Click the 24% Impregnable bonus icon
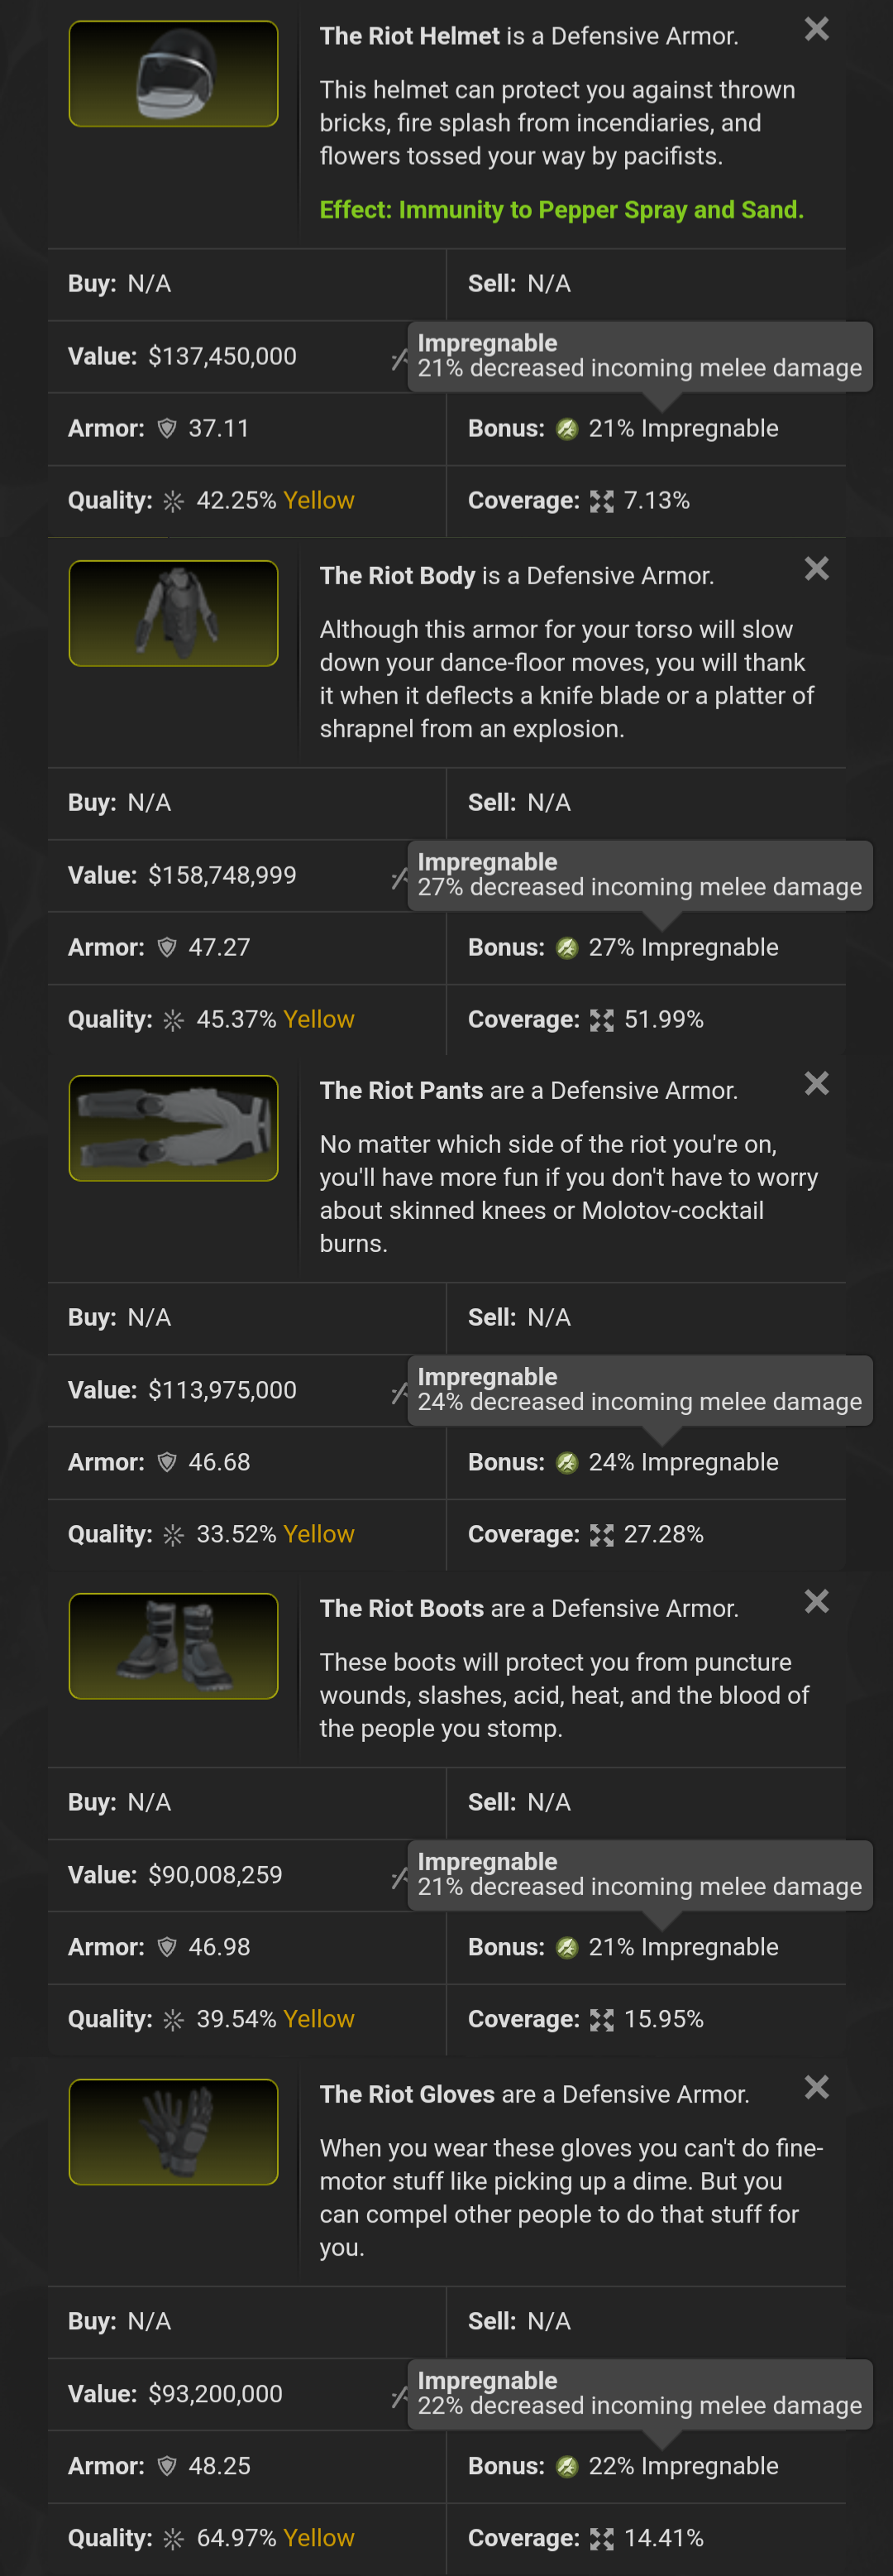This screenshot has height=2576, width=893. point(566,1463)
